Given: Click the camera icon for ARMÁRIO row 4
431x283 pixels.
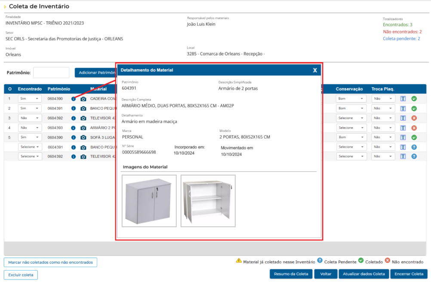Looking at the screenshot, I should (x=83, y=128).
